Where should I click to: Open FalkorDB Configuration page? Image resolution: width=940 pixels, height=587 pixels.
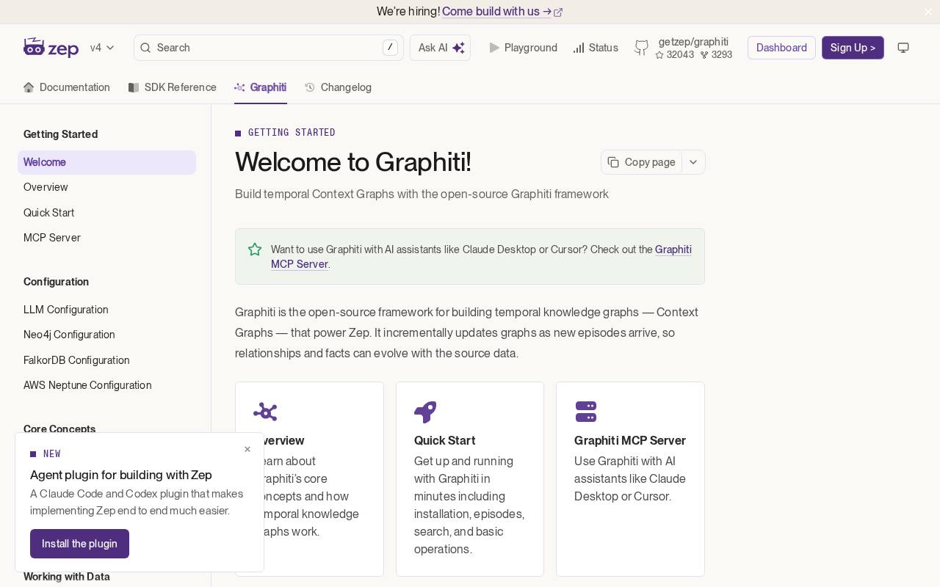(x=106, y=360)
